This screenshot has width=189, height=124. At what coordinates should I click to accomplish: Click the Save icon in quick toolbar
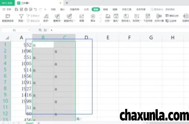point(16,10)
